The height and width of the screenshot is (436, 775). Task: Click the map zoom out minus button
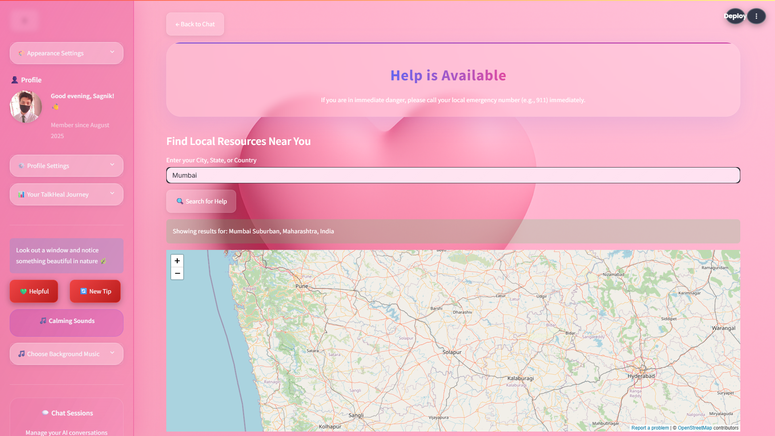pos(177,273)
